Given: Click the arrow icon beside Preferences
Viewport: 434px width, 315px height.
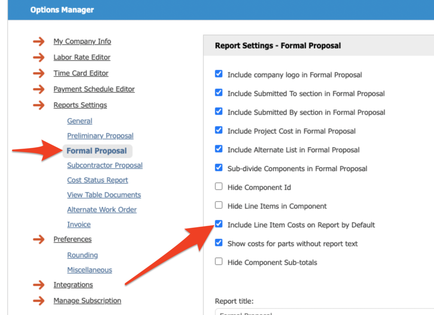Looking at the screenshot, I should pyautogui.click(x=39, y=239).
